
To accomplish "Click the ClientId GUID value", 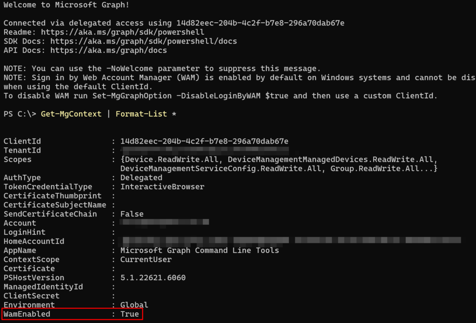I will pyautogui.click(x=205, y=141).
